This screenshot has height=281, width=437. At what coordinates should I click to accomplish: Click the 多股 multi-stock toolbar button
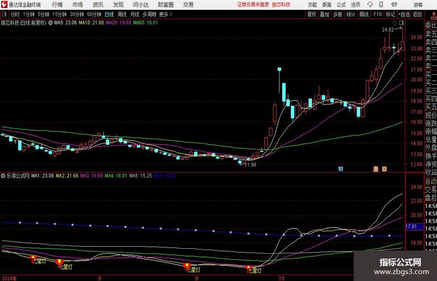[x=338, y=14]
